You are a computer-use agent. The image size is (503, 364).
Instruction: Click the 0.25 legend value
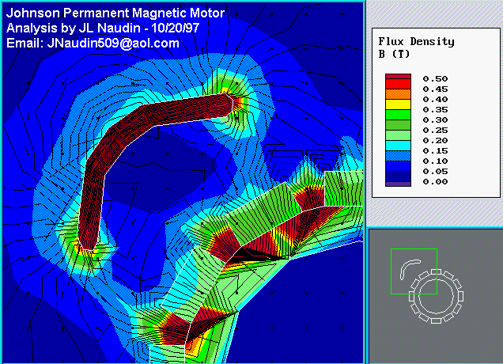tap(435, 131)
